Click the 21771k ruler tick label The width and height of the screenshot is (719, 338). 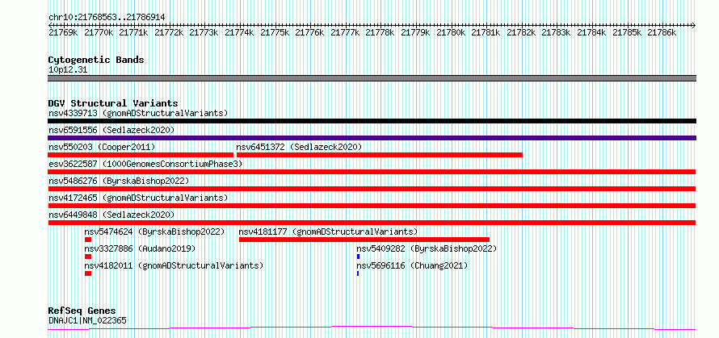tap(133, 32)
